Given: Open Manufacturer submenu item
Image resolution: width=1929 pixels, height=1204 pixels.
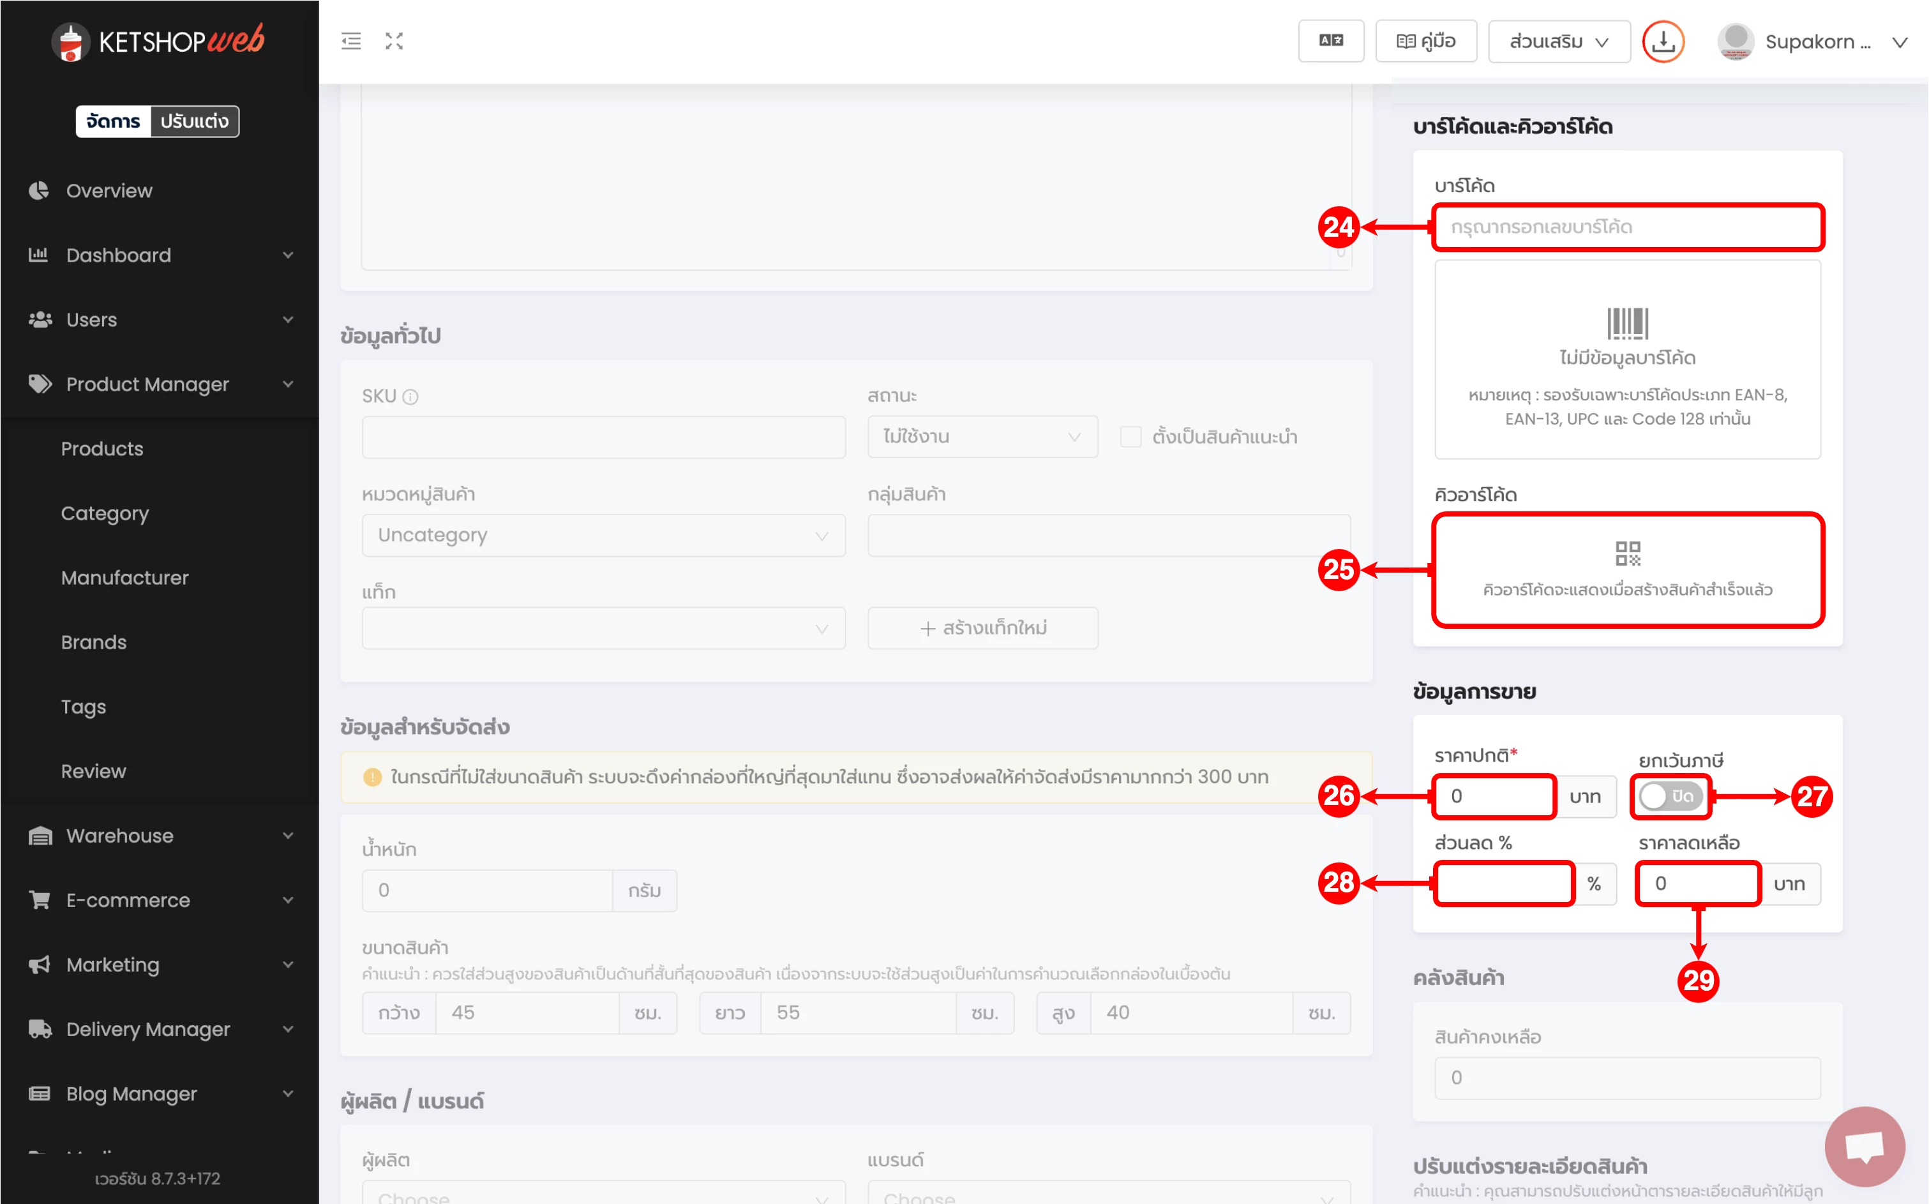Looking at the screenshot, I should tap(125, 577).
